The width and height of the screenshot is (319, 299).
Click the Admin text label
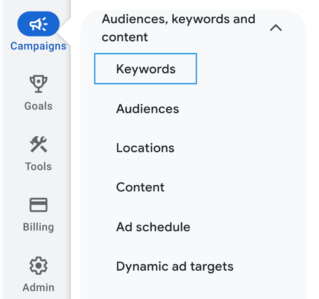click(38, 287)
